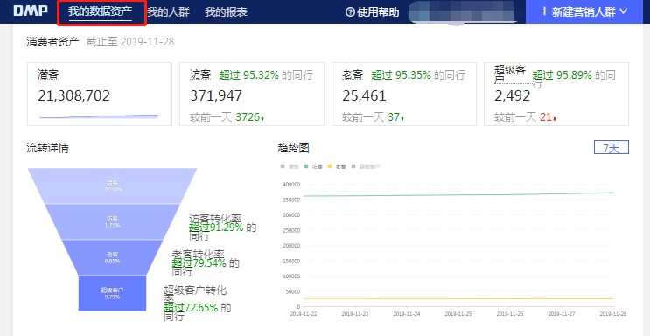The width and height of the screenshot is (650, 336).
Task: Click the 超级客户 funnel segment 9.79%
Action: tap(112, 293)
